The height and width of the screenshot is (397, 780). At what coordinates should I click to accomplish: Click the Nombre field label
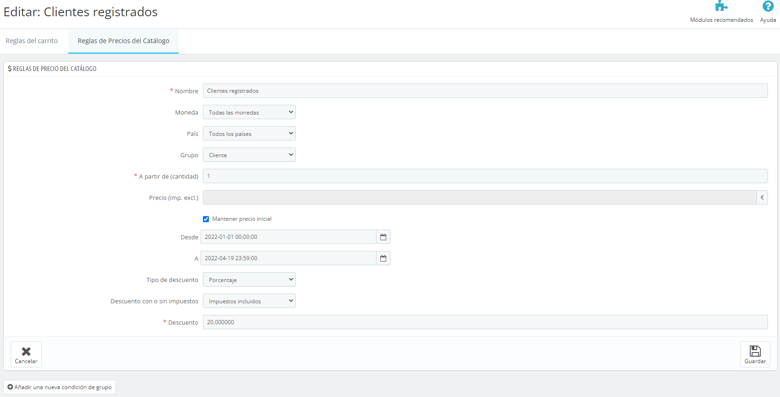[x=187, y=91]
